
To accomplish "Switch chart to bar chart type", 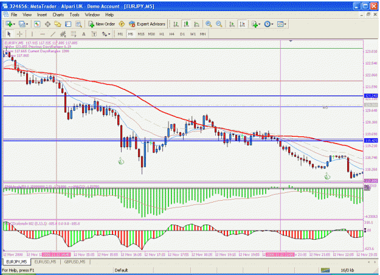I will click(176, 24).
